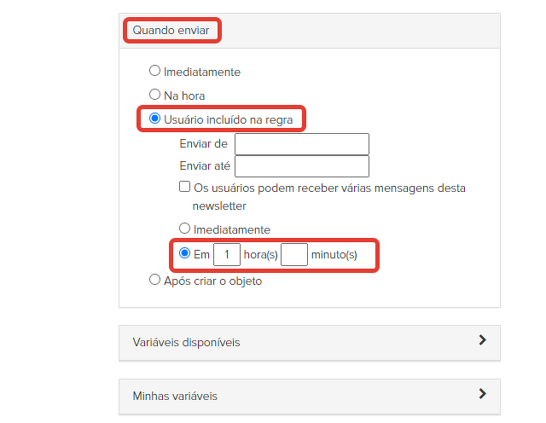Screen dimensions: 546x423
Task: Choose the Na hora radio option
Action: point(155,95)
